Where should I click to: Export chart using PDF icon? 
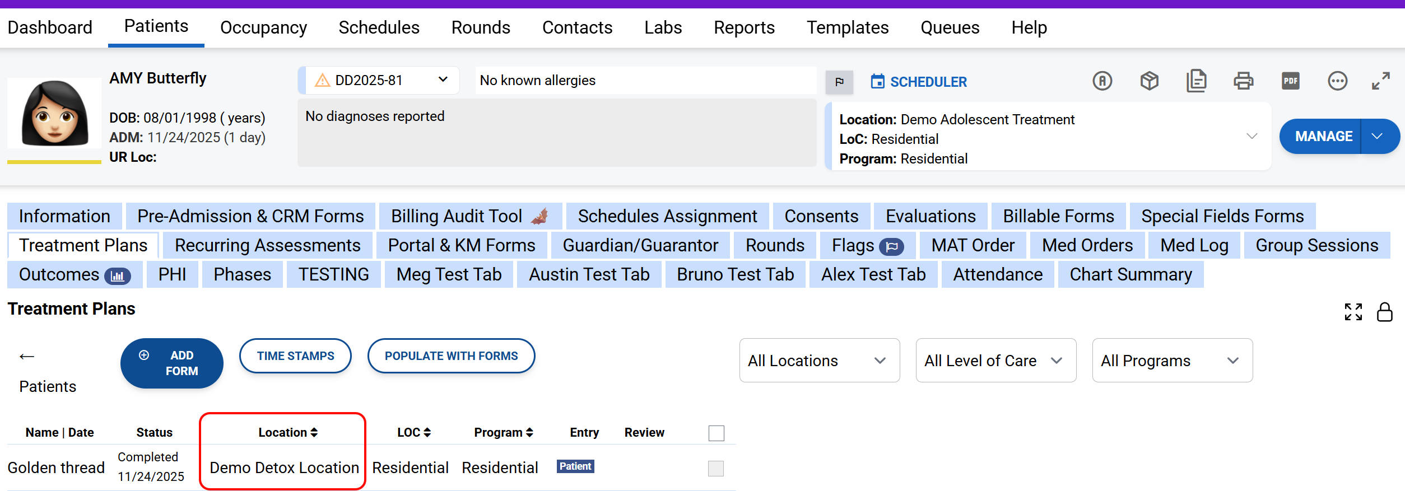1290,81
